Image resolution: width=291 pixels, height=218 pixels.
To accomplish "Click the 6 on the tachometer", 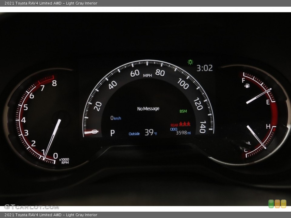I will point(32,96).
